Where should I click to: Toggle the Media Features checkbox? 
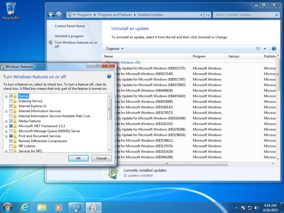pos(11,121)
